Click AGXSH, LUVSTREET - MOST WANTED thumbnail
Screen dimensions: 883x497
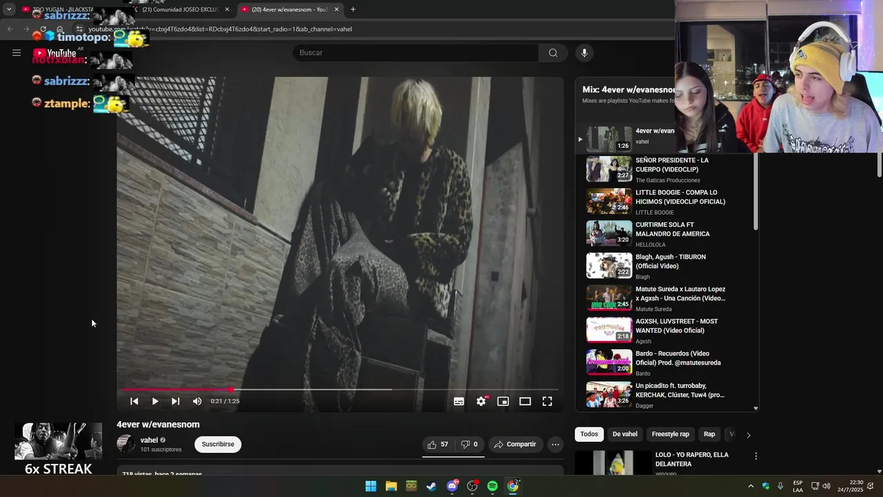(609, 330)
